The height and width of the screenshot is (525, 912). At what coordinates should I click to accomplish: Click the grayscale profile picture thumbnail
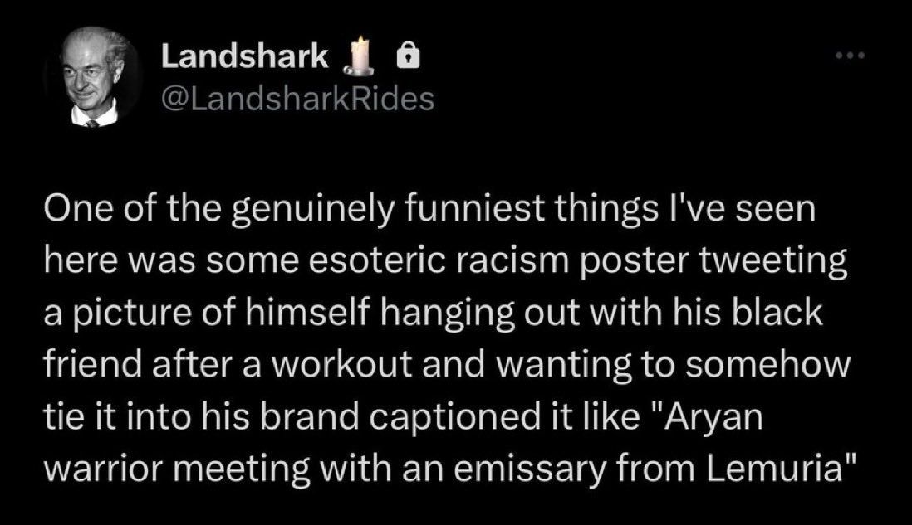pos(91,73)
